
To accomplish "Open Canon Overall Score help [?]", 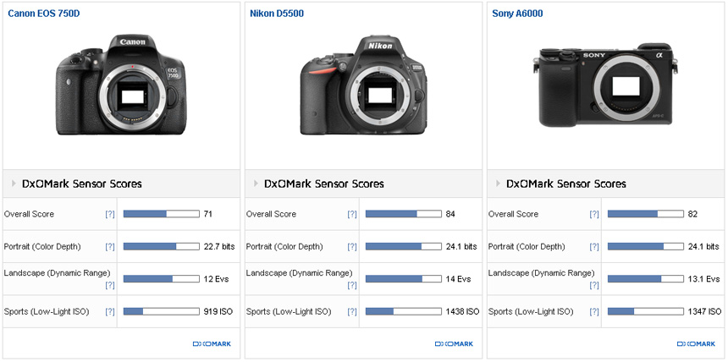I will (x=109, y=215).
